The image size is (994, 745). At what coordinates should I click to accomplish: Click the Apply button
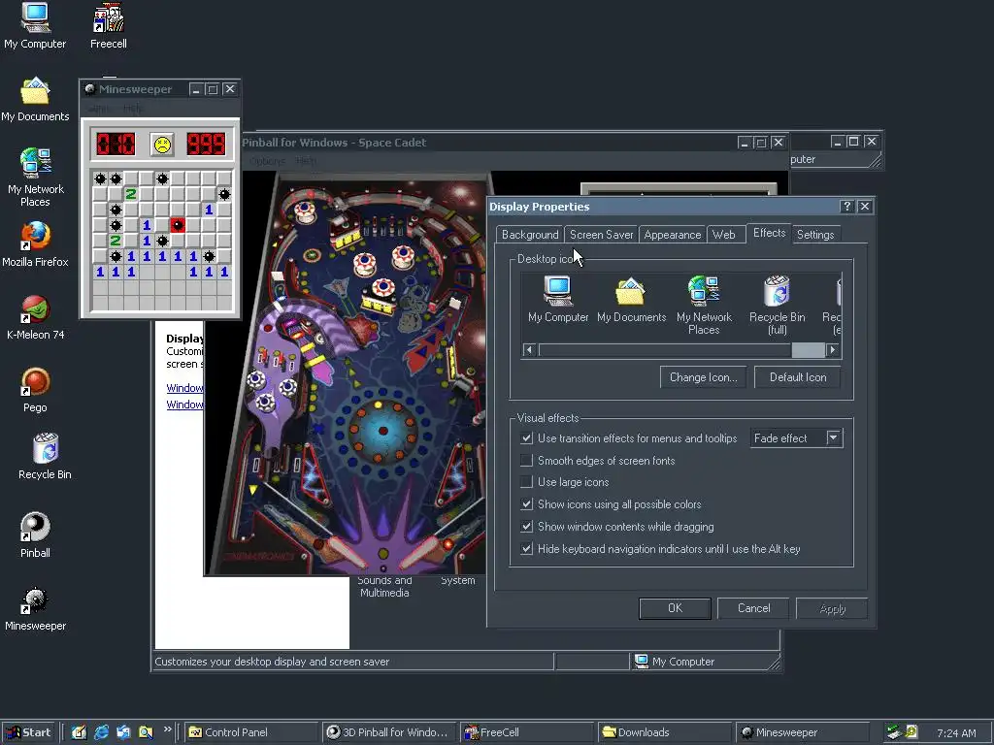tap(832, 608)
